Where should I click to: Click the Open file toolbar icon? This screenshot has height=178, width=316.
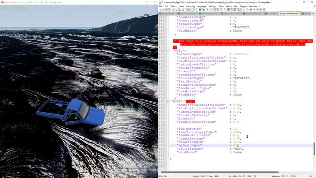[163, 9]
